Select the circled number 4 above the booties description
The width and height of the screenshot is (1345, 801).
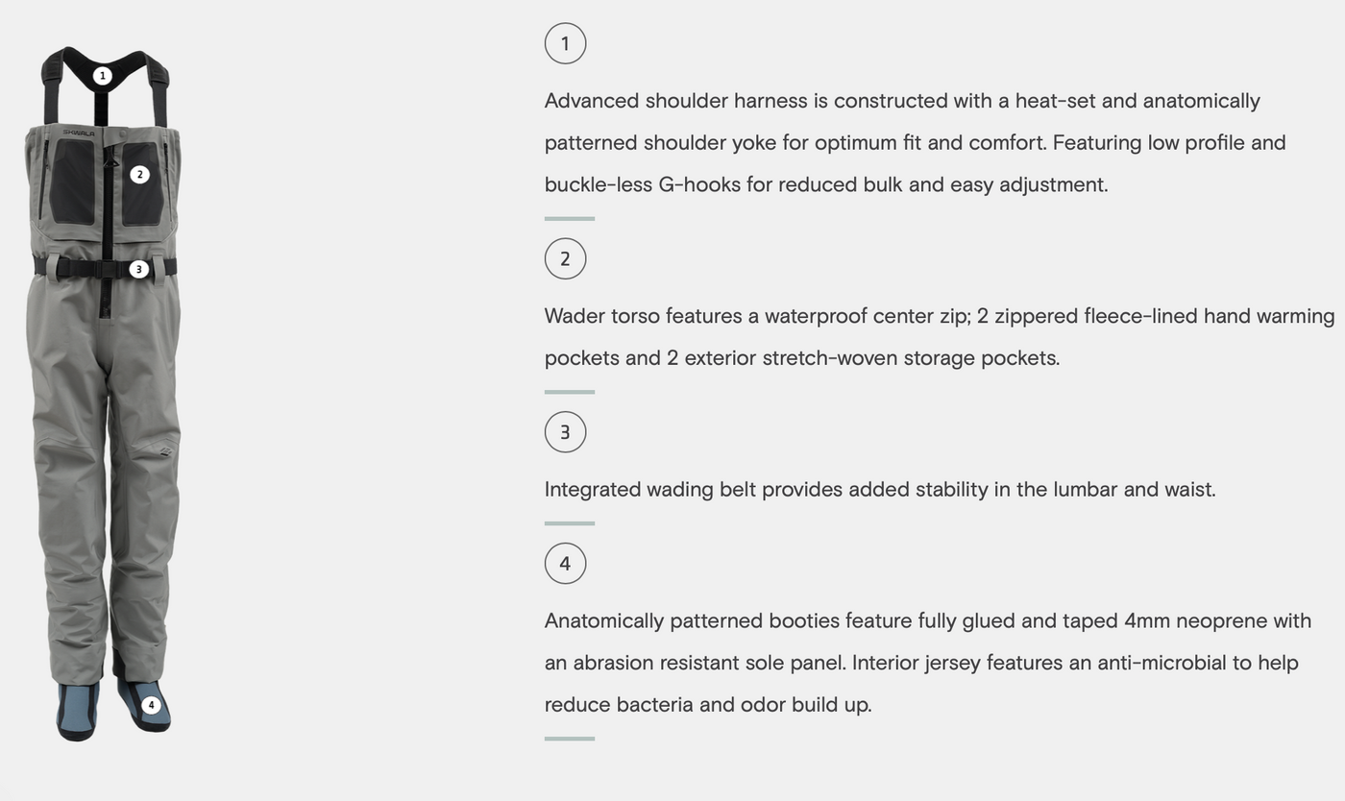coord(565,563)
